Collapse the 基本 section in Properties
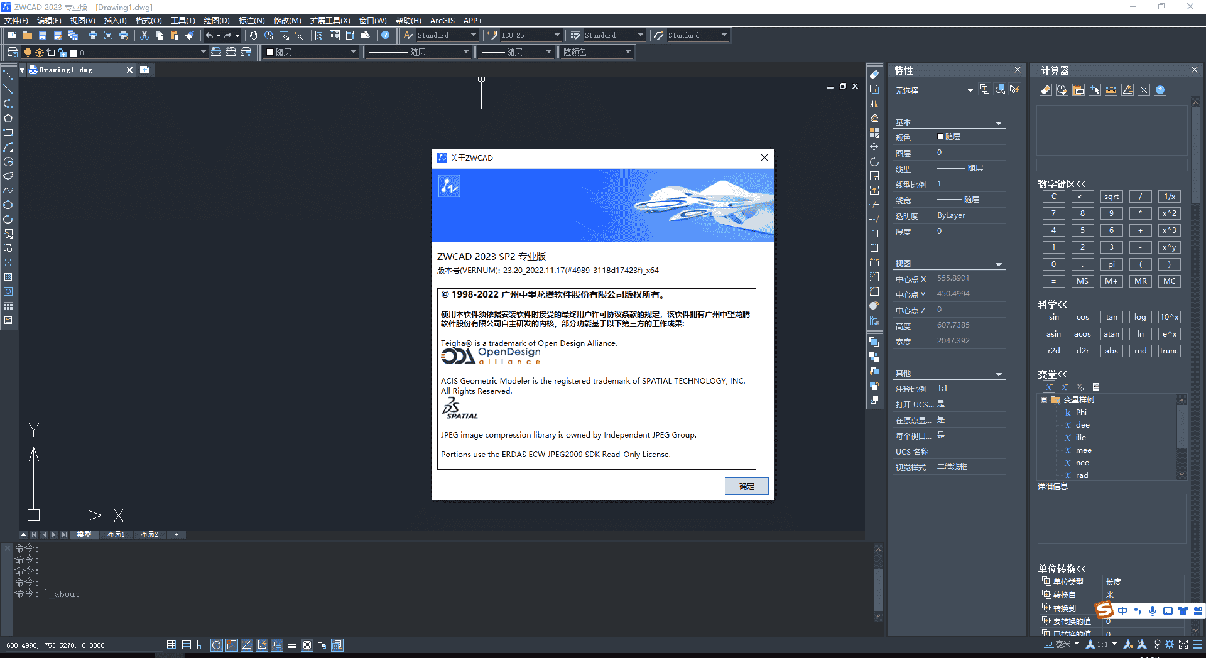Image resolution: width=1206 pixels, height=658 pixels. click(998, 123)
